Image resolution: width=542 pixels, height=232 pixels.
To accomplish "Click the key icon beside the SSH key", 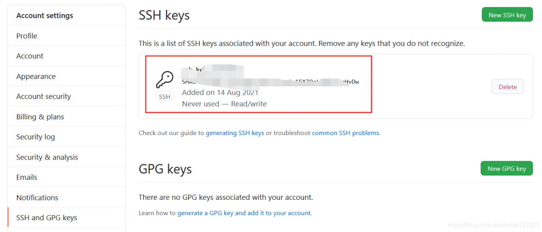I will click(x=165, y=80).
